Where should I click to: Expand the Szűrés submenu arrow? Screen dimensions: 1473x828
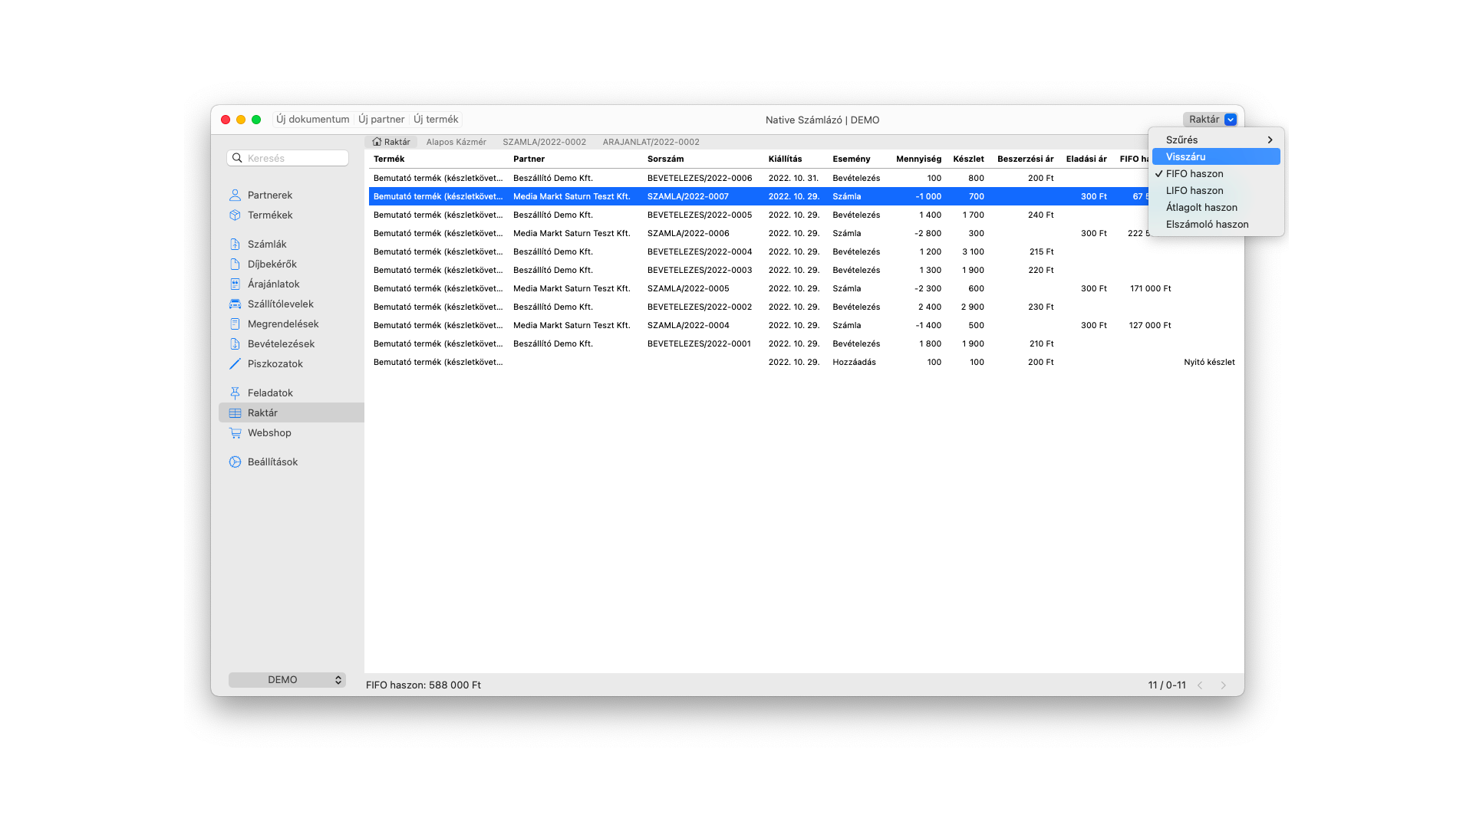tap(1270, 140)
